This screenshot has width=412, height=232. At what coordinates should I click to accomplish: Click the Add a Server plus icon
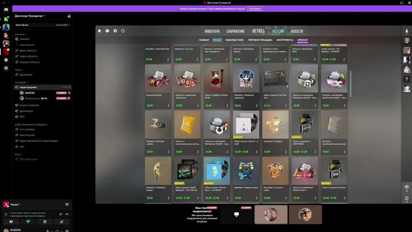(x=6, y=60)
